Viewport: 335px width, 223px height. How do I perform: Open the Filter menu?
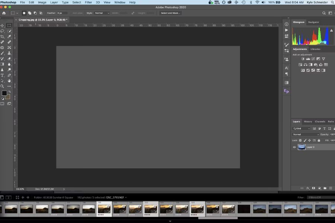click(x=88, y=2)
